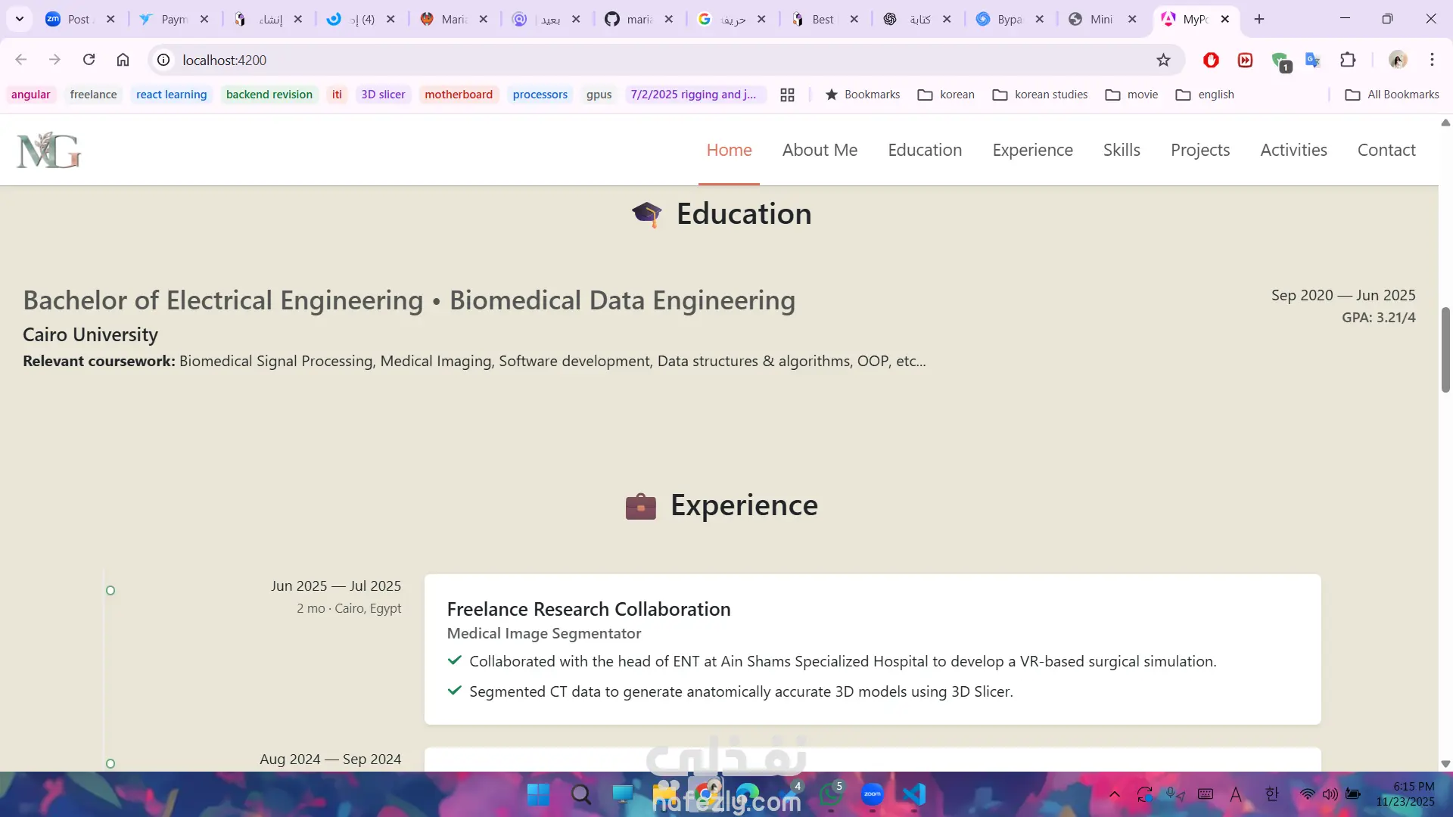Open Zoom from the taskbar
This screenshot has height=817, width=1453.
click(x=872, y=794)
